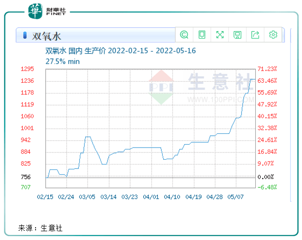Click the 9.07% percentage axis label
Viewport: 302px width, 240px height.
(x=265, y=164)
